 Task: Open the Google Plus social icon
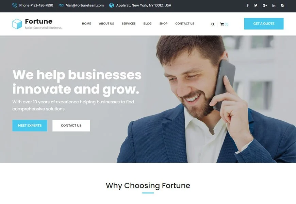coord(265,5)
